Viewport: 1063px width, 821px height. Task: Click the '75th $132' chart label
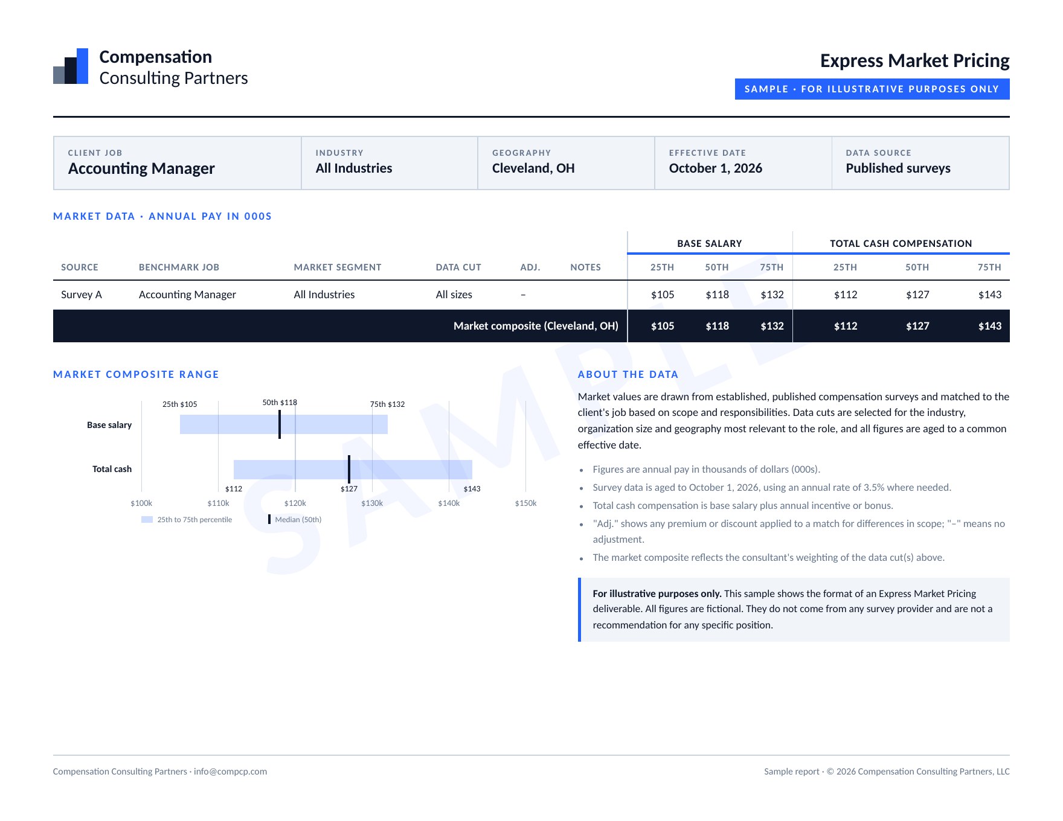387,404
